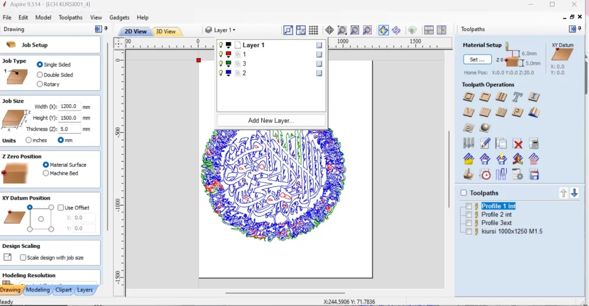Click the tile windows horizontally icon
The width and height of the screenshot is (589, 306).
pyautogui.click(x=429, y=30)
